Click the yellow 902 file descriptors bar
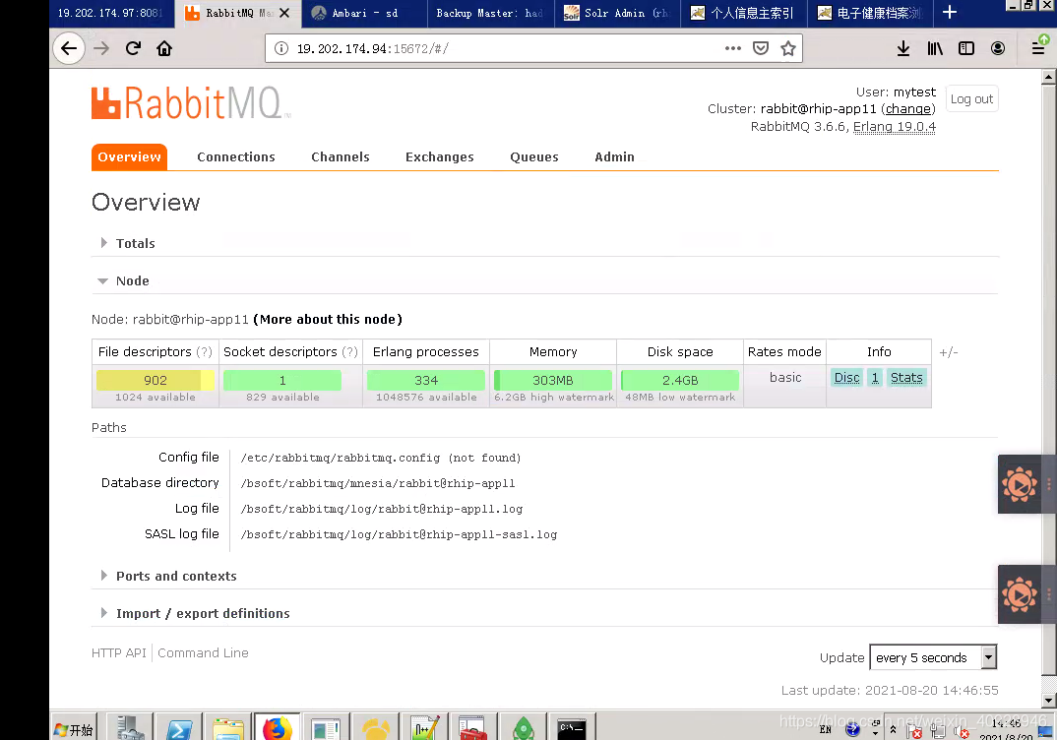This screenshot has width=1057, height=740. click(155, 380)
